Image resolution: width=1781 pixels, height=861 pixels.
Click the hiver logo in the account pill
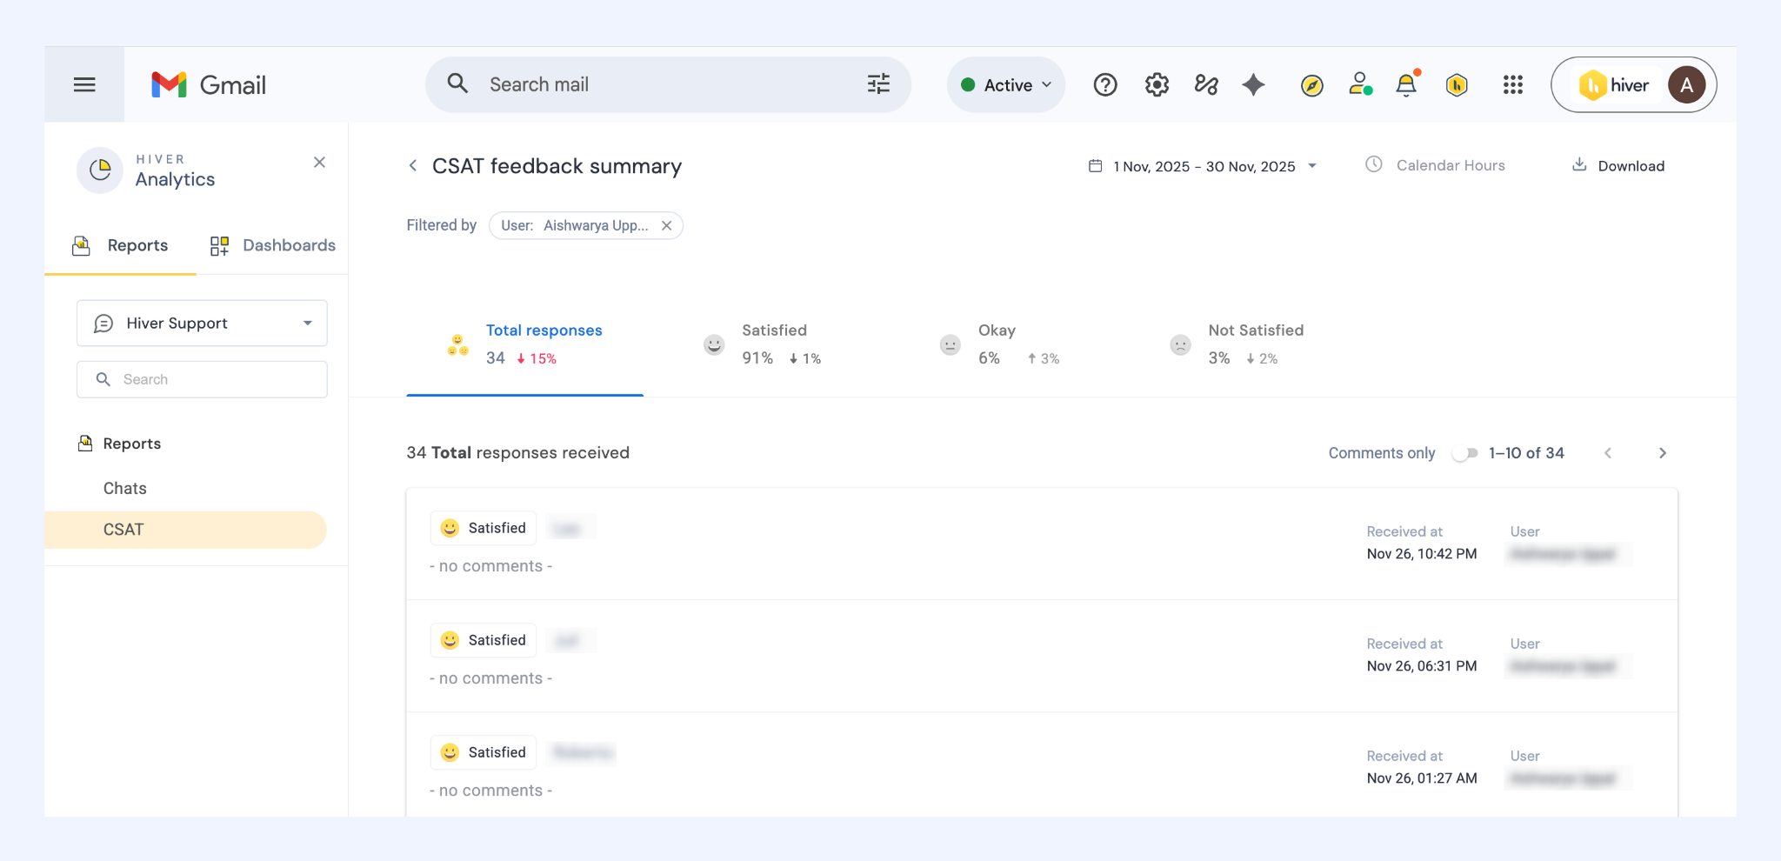[x=1613, y=85]
